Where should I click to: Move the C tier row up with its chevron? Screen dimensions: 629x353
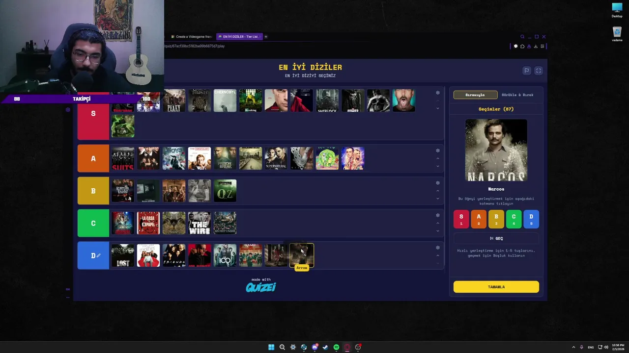click(x=438, y=223)
